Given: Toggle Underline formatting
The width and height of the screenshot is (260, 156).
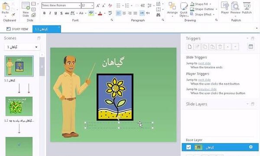Looking at the screenshot, I should [56, 13].
